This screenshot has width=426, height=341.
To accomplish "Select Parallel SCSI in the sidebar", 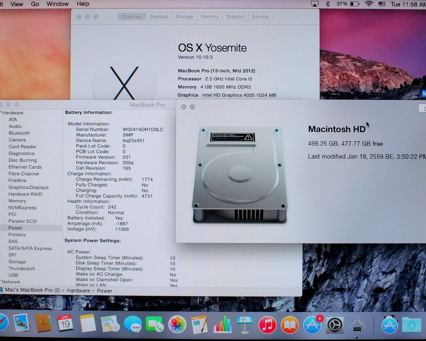I will [23, 221].
